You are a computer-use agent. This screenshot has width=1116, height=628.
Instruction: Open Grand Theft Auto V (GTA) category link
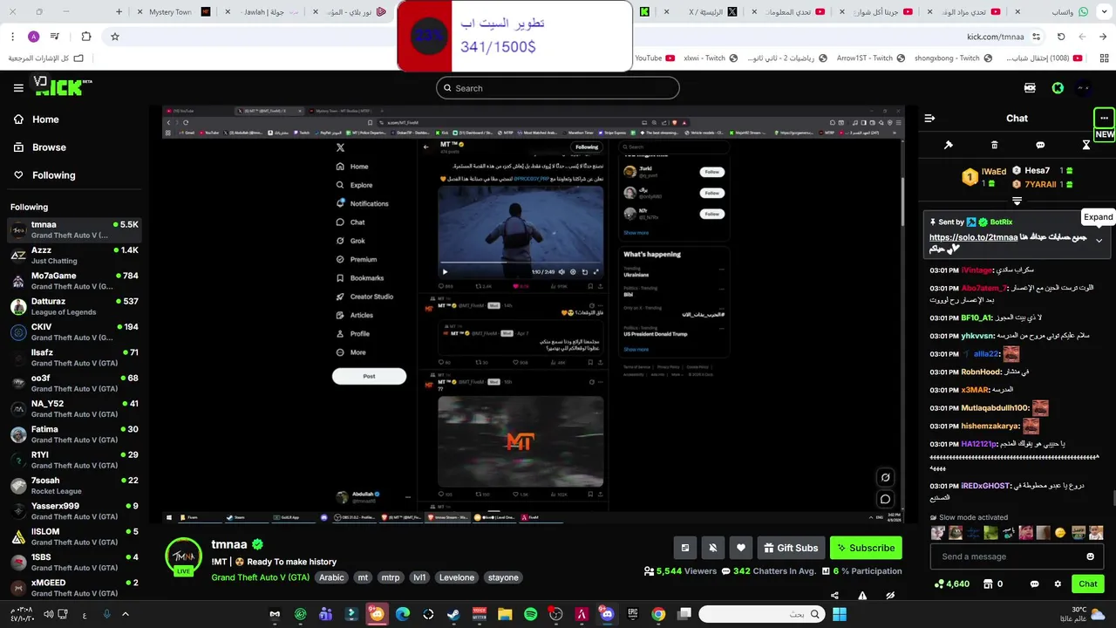tap(261, 577)
